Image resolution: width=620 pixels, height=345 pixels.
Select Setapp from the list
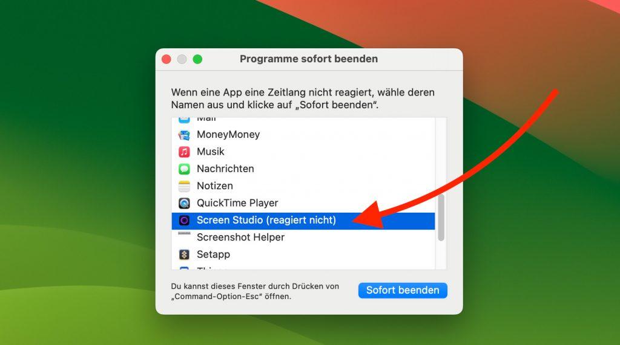tap(303, 254)
